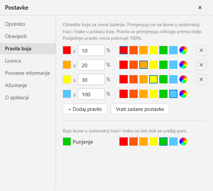The width and height of the screenshot is (213, 191).
Task: Pick green swatch for the 30% rule
Action: [x=164, y=79]
